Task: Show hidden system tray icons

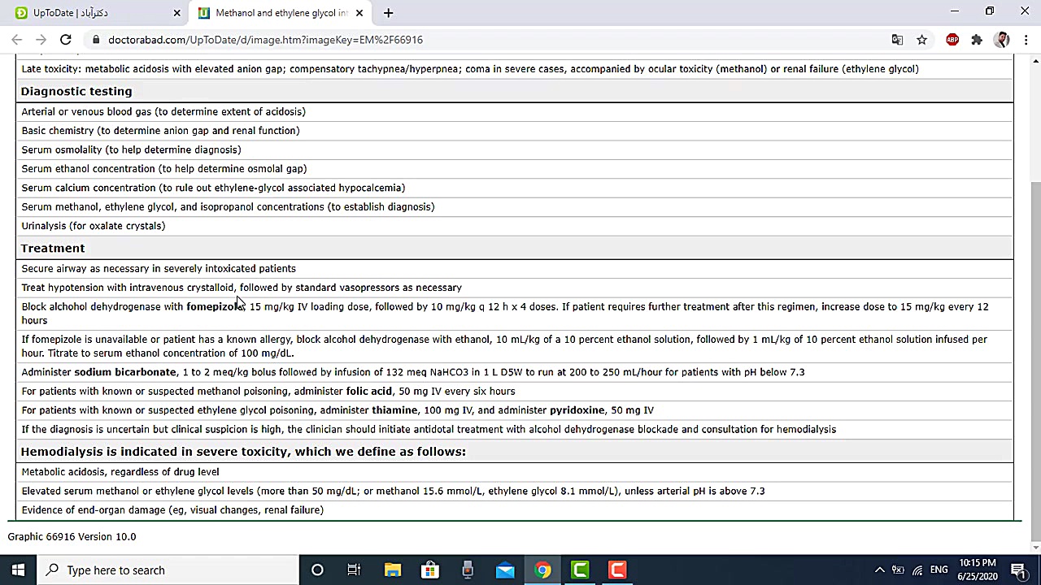Action: coord(879,570)
